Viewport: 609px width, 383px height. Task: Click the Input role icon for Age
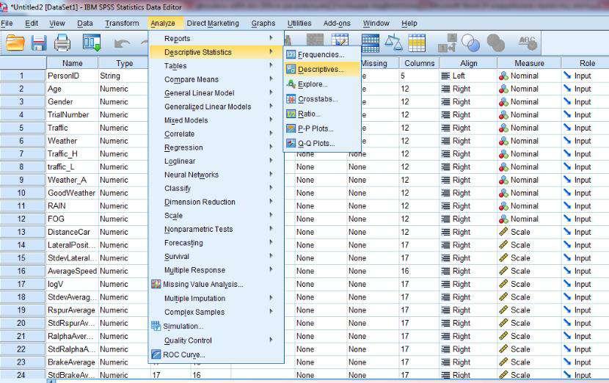point(567,89)
